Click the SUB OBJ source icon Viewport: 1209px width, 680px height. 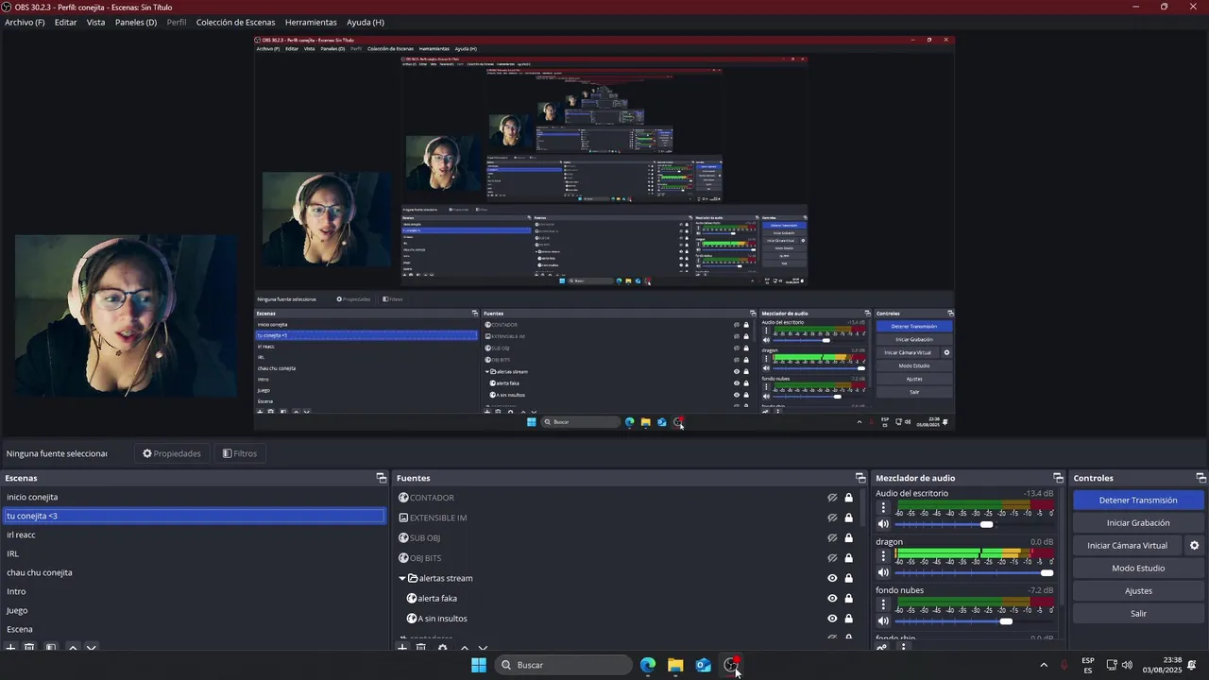pos(403,538)
